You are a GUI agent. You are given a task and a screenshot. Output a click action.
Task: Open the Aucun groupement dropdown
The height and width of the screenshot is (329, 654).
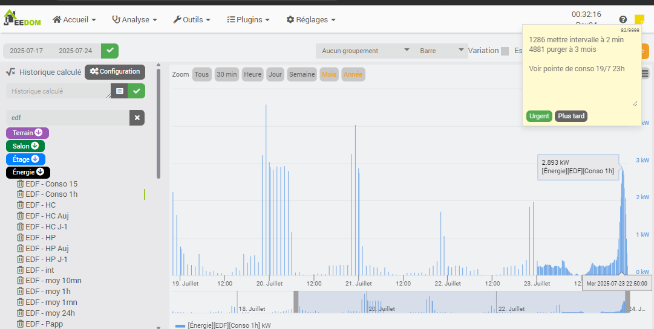pos(365,51)
